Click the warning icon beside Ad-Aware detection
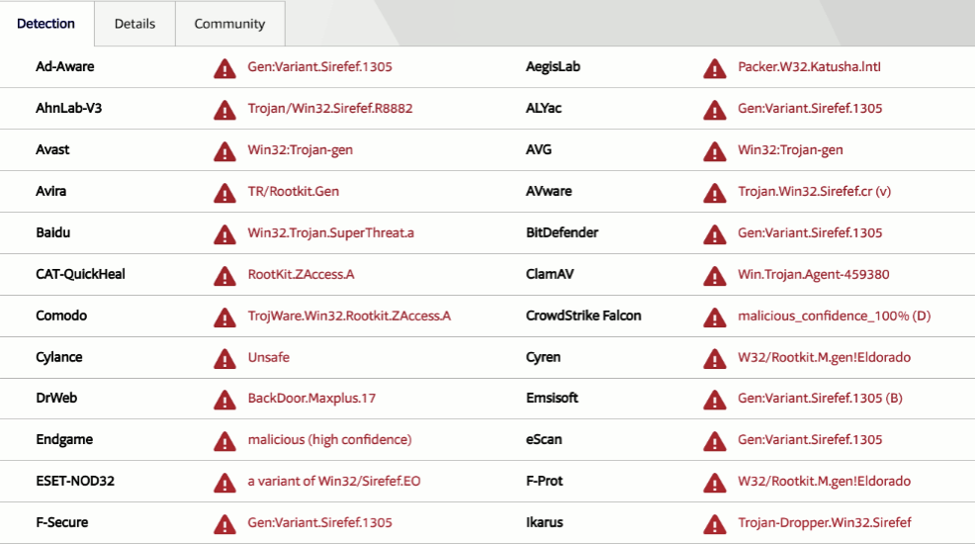The height and width of the screenshot is (544, 975). pyautogui.click(x=224, y=68)
